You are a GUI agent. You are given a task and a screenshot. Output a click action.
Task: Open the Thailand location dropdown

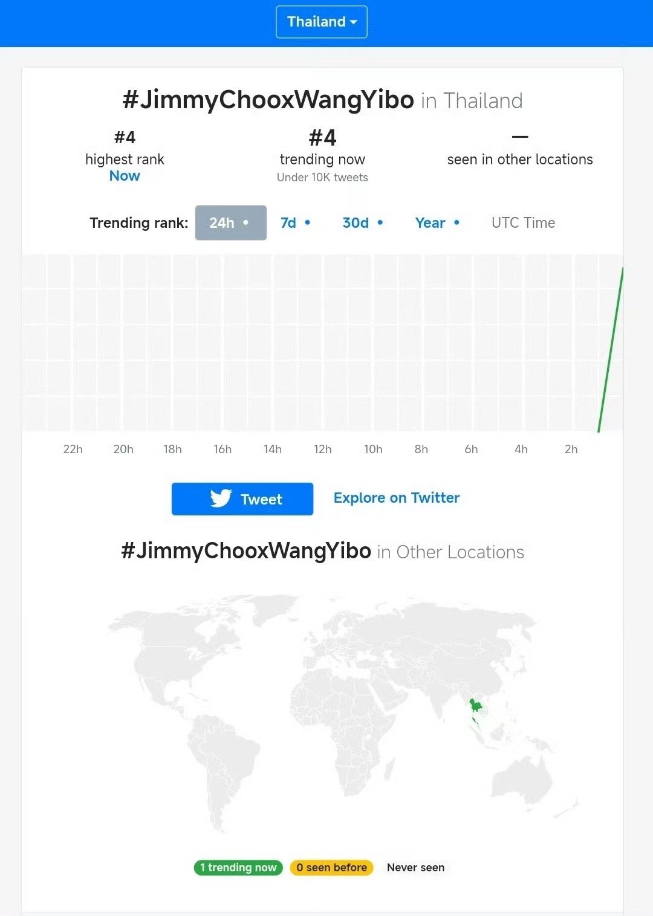322,22
